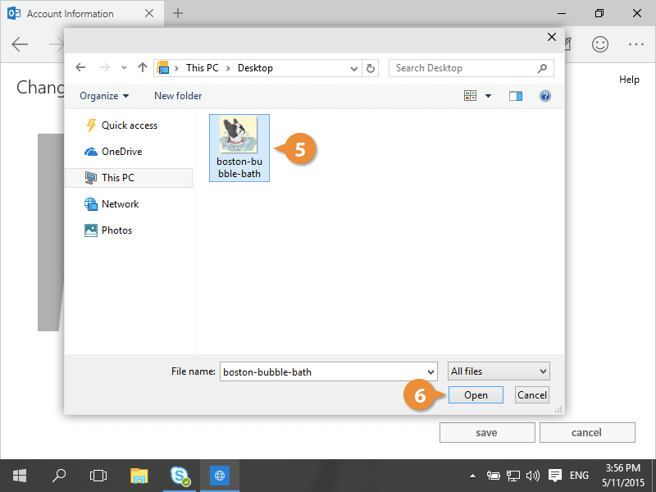Refresh the Desktop folder listing
This screenshot has height=492, width=656.
(371, 68)
